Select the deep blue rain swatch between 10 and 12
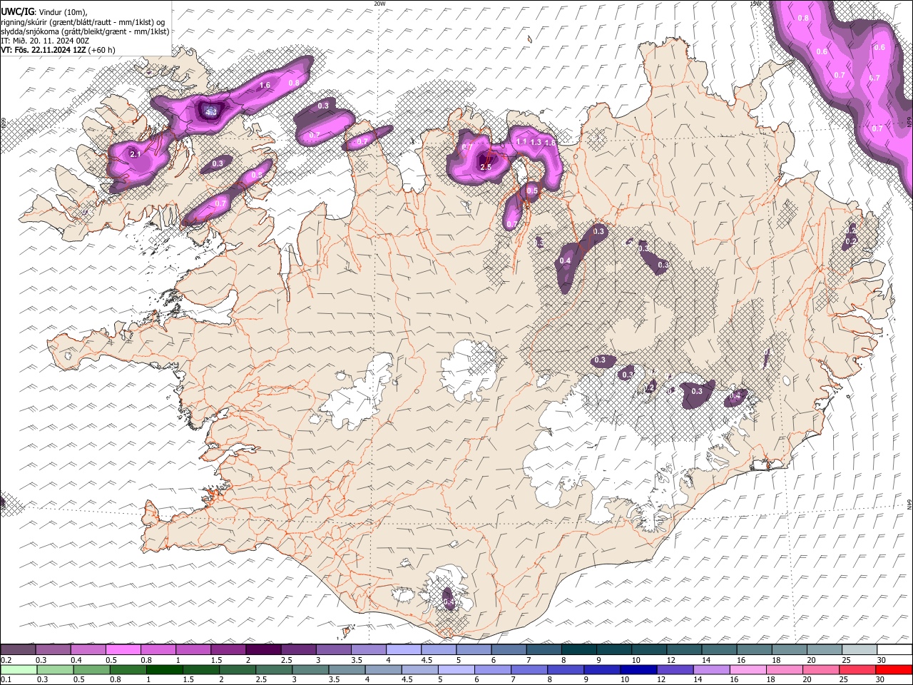Viewport: 913px width, 685px height. (x=639, y=669)
